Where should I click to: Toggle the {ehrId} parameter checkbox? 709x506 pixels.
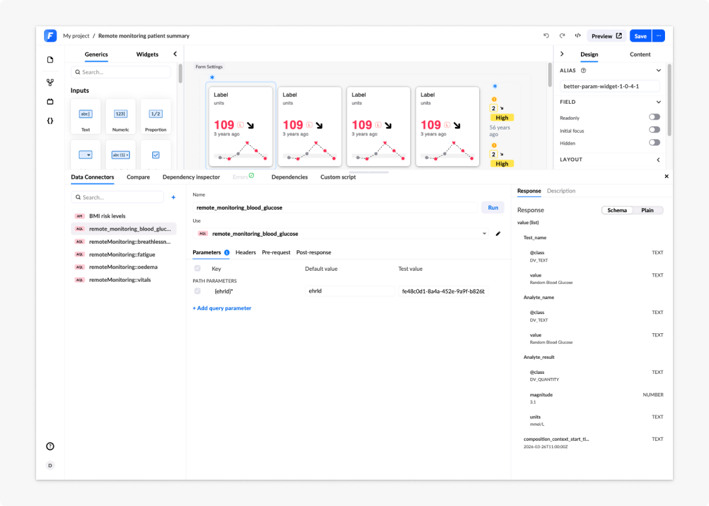click(x=198, y=291)
